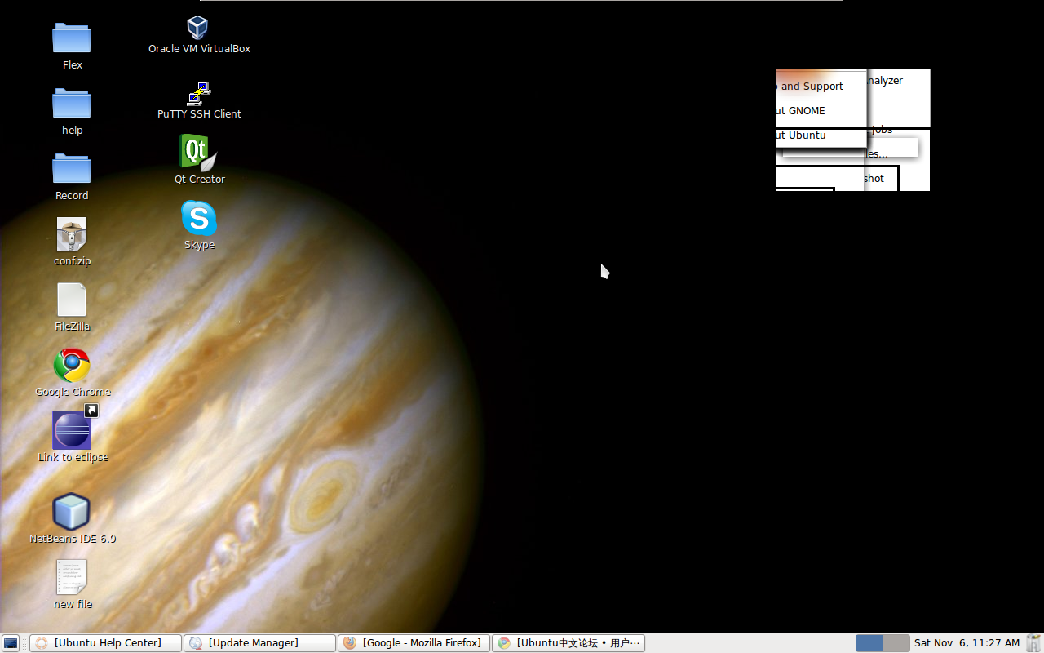Viewport: 1044px width, 653px height.
Task: Open the calendar from the panel clock
Action: pos(967,643)
